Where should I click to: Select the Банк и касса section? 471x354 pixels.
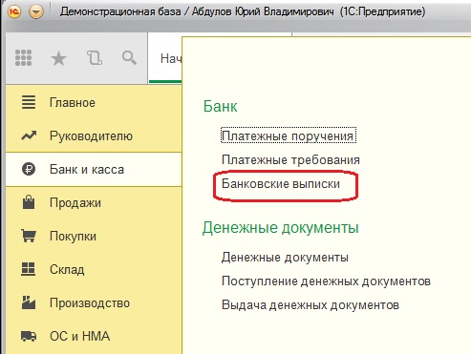click(94, 169)
